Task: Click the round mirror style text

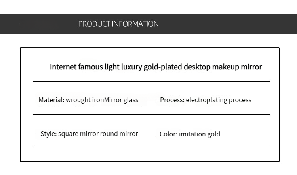Action: (119, 134)
